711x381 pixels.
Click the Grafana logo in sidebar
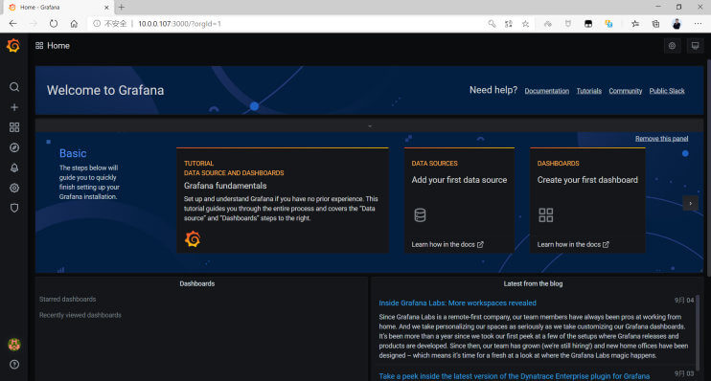point(13,45)
